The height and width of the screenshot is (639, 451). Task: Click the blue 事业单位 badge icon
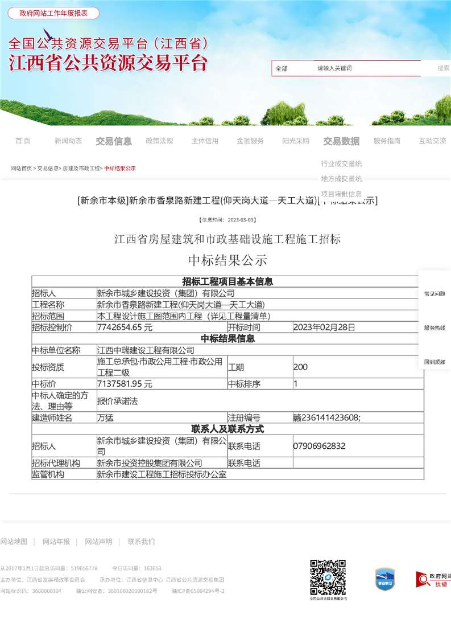point(385,579)
